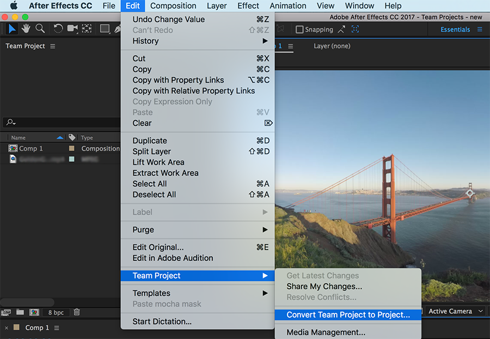Select the Zoom magnifier tool

point(40,29)
